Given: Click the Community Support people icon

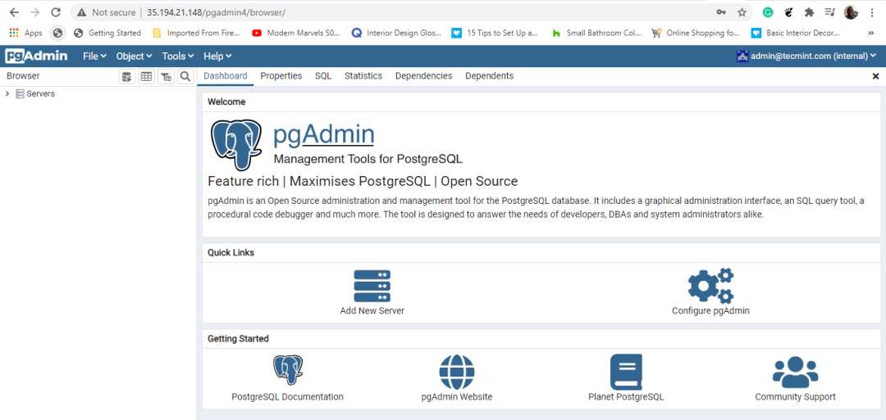Looking at the screenshot, I should pos(795,372).
